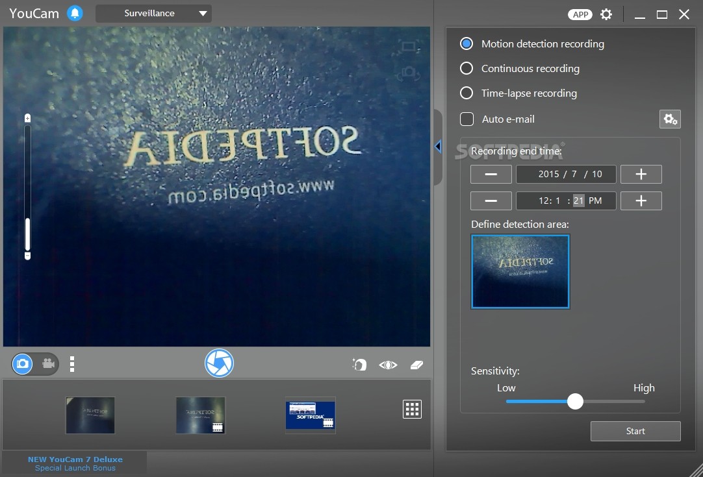This screenshot has width=703, height=477.
Task: Click the window resize grip corner
Action: point(697,471)
